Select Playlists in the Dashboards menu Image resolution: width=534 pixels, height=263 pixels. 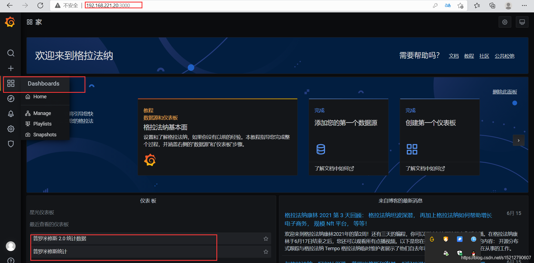pyautogui.click(x=42, y=124)
